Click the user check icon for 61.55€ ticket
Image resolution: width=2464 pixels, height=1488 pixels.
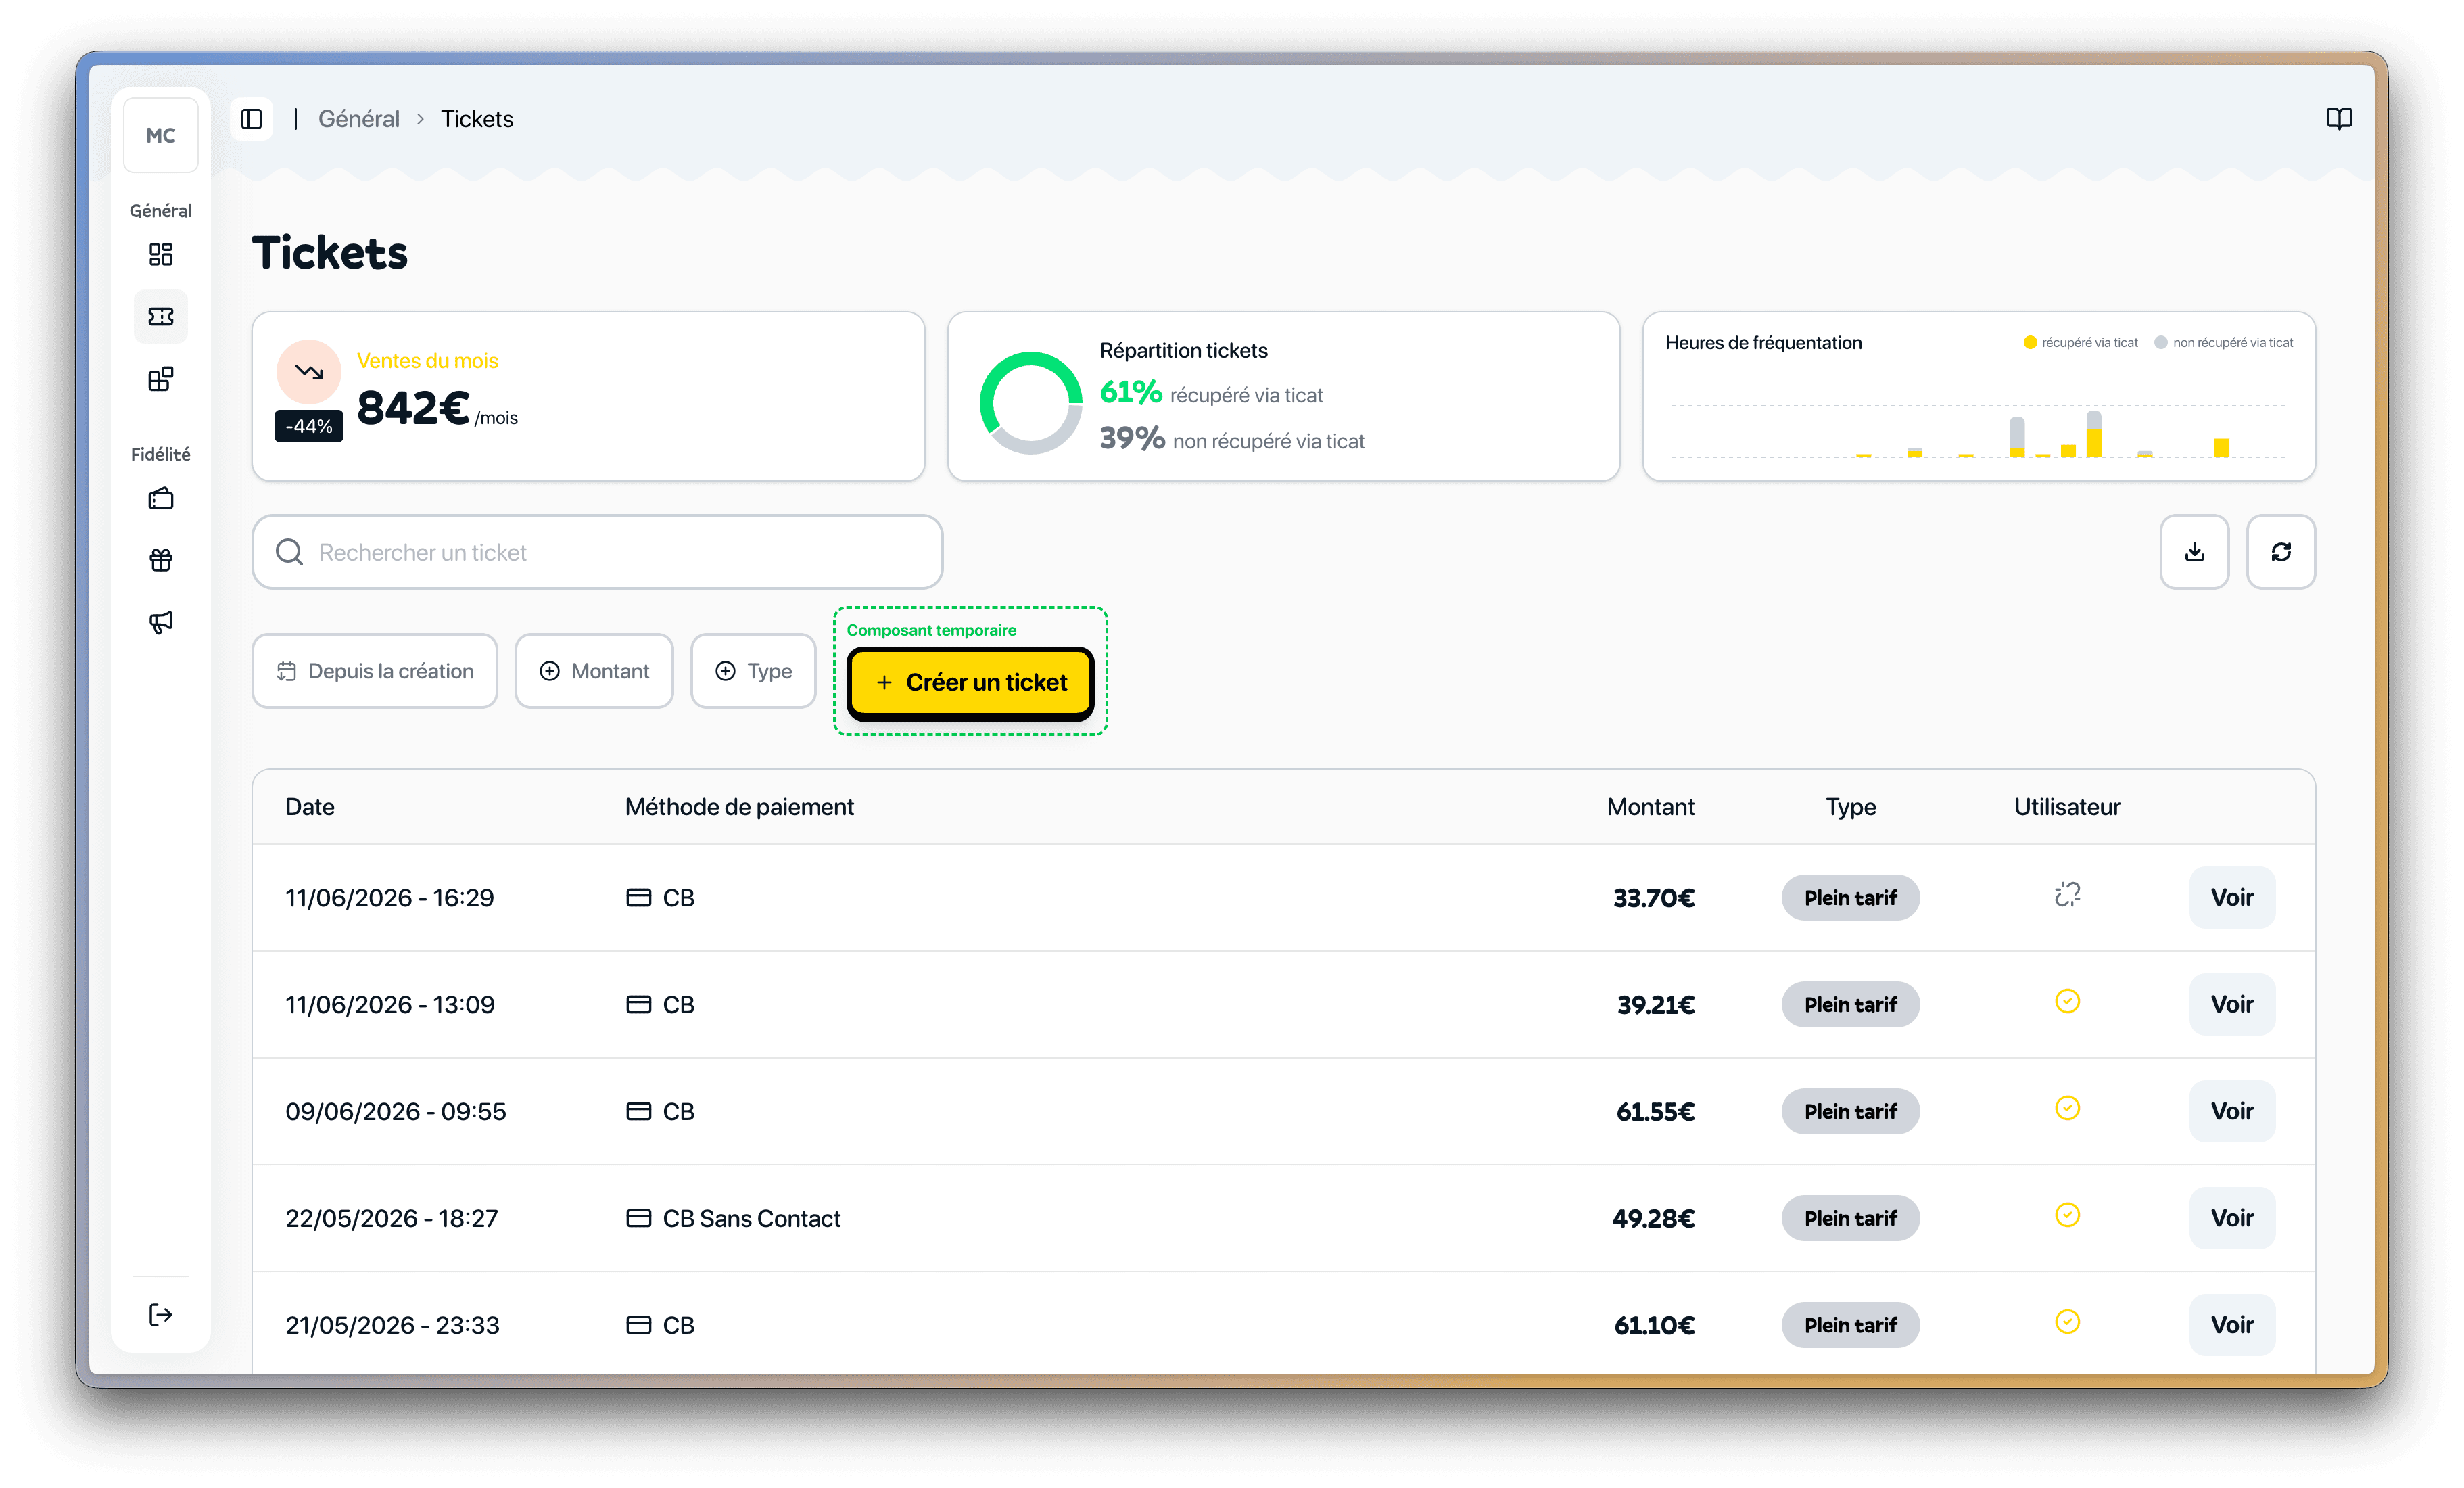point(2067,1108)
